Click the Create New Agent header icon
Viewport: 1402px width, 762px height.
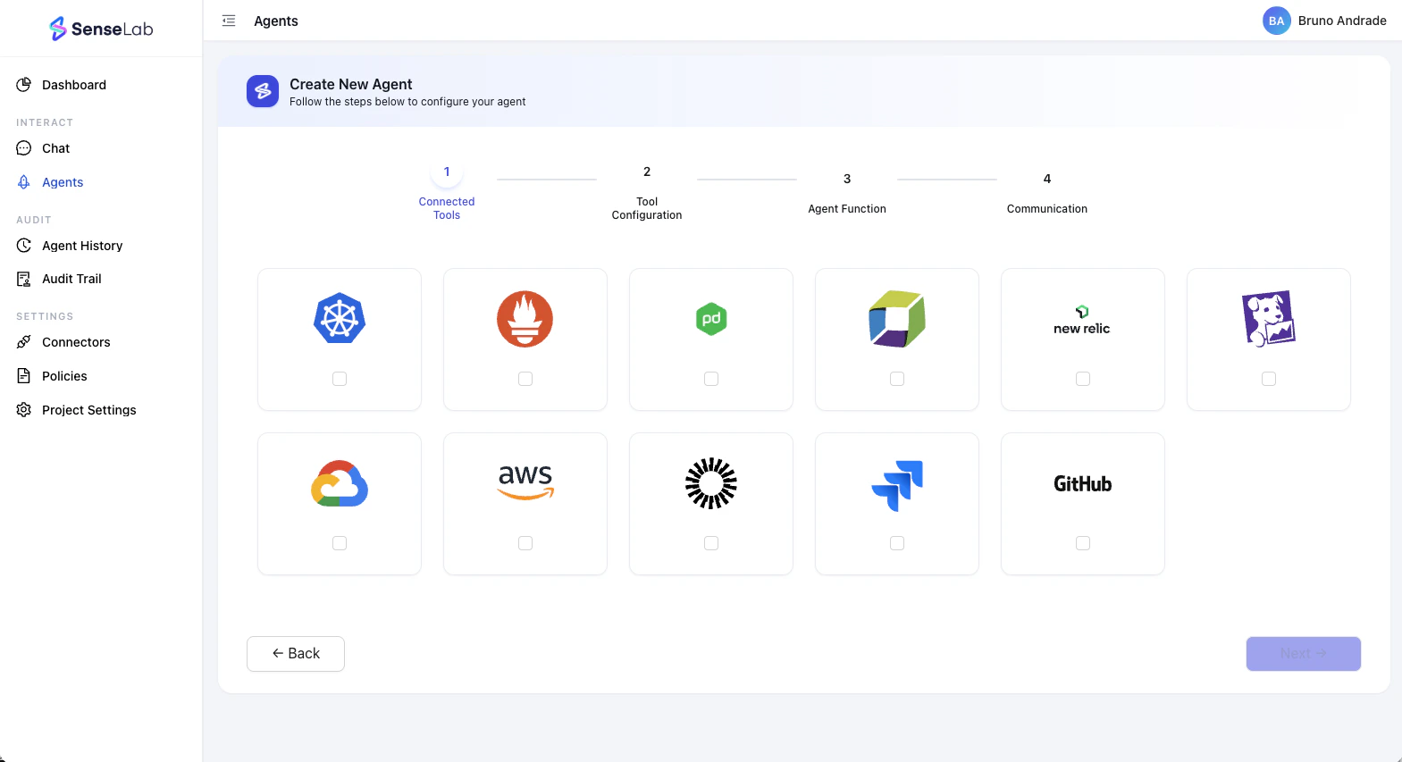(x=263, y=91)
